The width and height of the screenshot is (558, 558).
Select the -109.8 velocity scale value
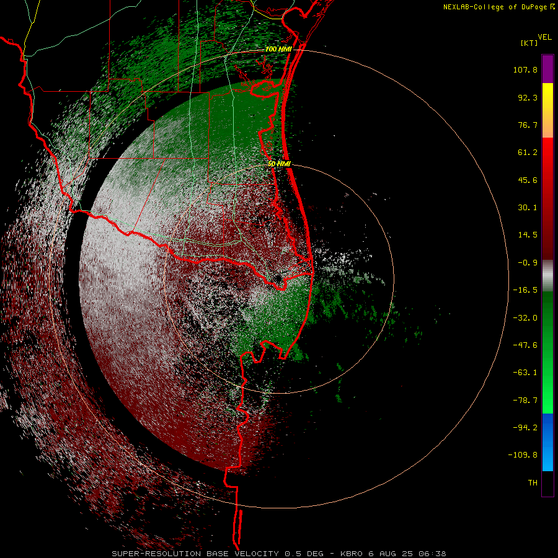(523, 455)
